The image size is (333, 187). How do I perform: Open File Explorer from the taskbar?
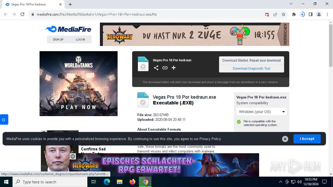point(119,182)
